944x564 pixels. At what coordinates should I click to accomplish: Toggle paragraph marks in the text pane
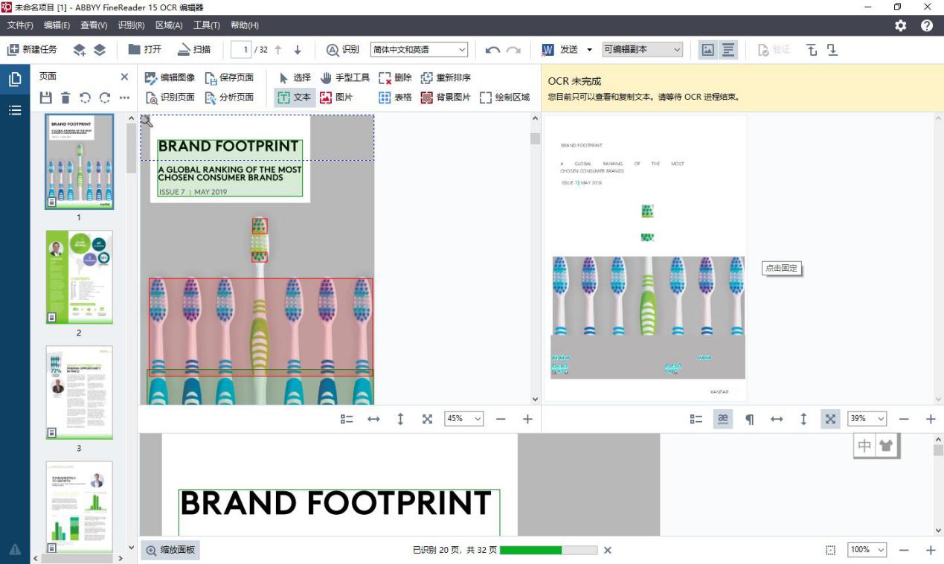click(x=749, y=418)
